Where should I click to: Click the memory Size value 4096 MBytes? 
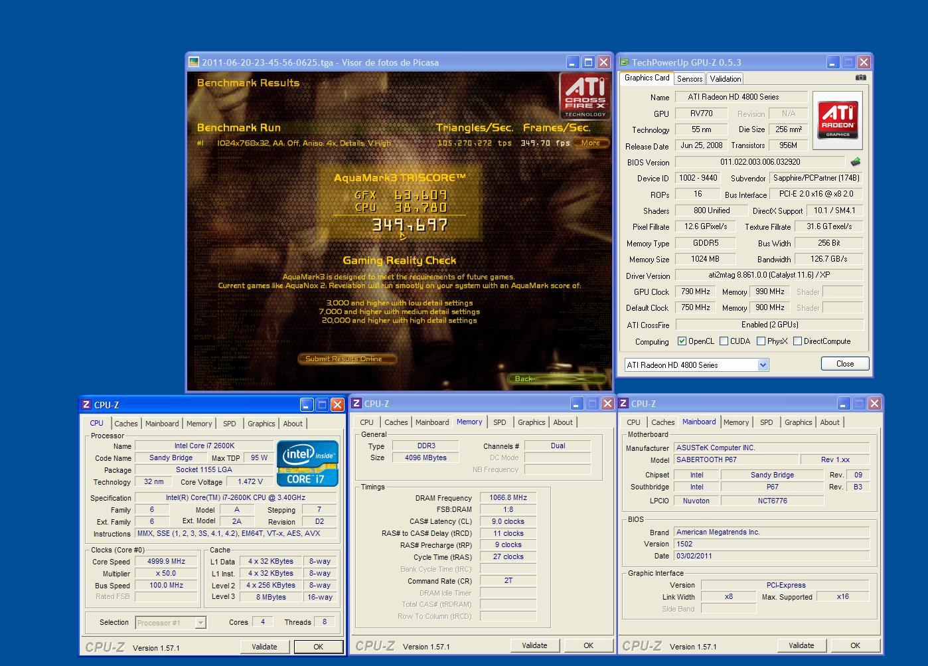coord(426,458)
